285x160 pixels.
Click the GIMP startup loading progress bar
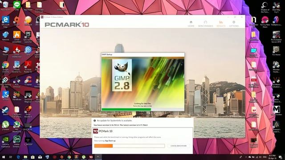[x=143, y=109]
